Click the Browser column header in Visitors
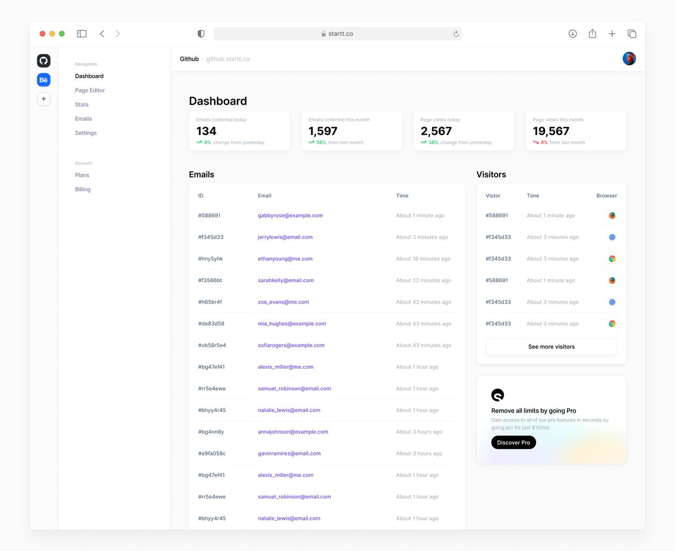 pyautogui.click(x=606, y=196)
